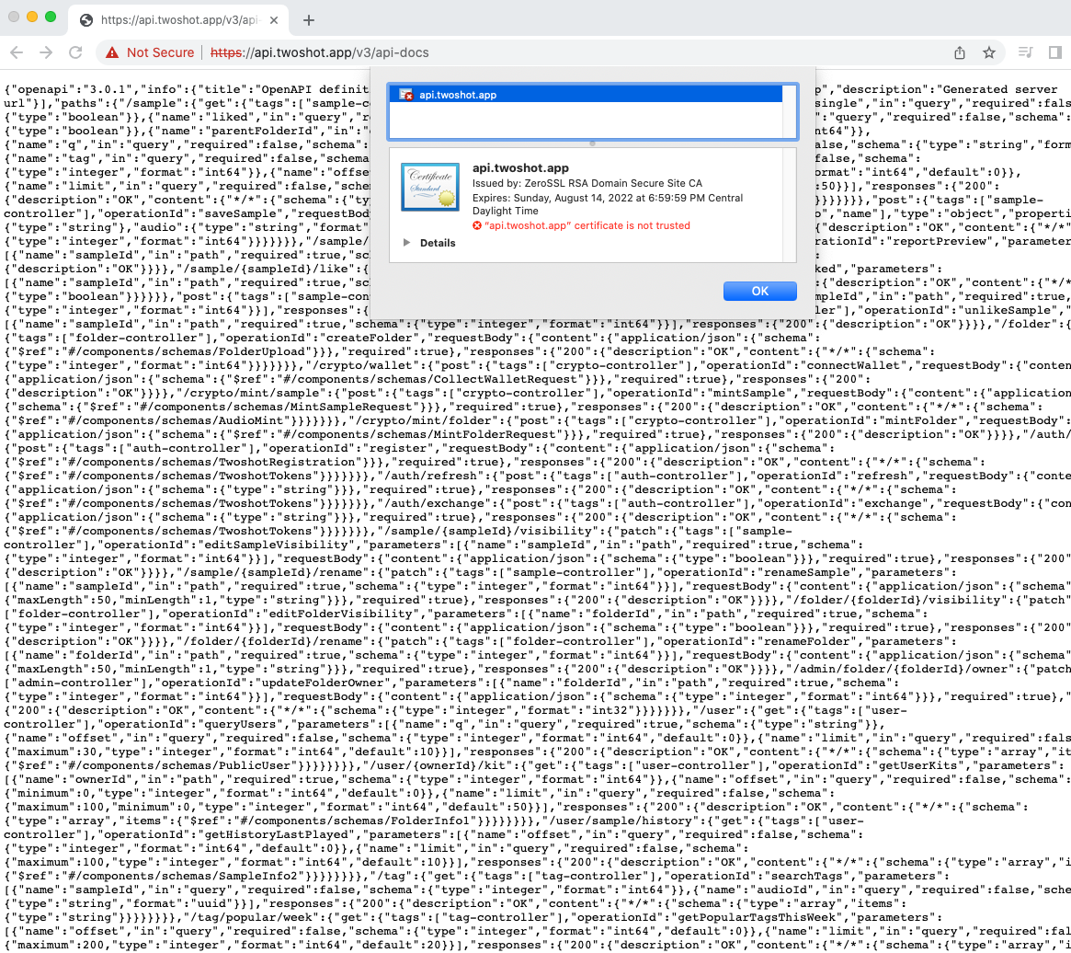Image resolution: width=1071 pixels, height=953 pixels.
Task: Select the api.twoshot.app browser tab
Action: pyautogui.click(x=179, y=20)
